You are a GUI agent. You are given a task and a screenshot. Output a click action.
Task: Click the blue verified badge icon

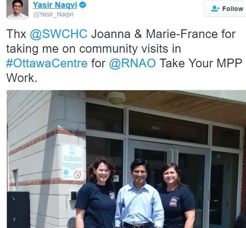tap(82, 5)
